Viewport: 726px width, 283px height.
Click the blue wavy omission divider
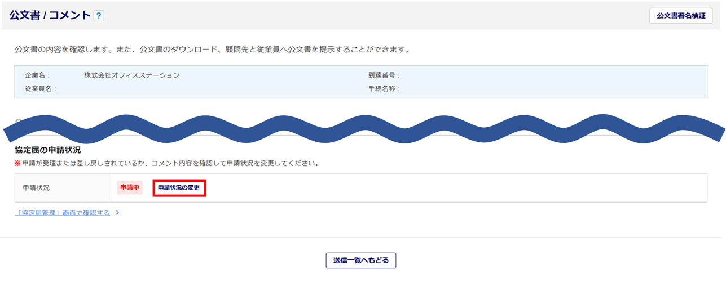361,128
